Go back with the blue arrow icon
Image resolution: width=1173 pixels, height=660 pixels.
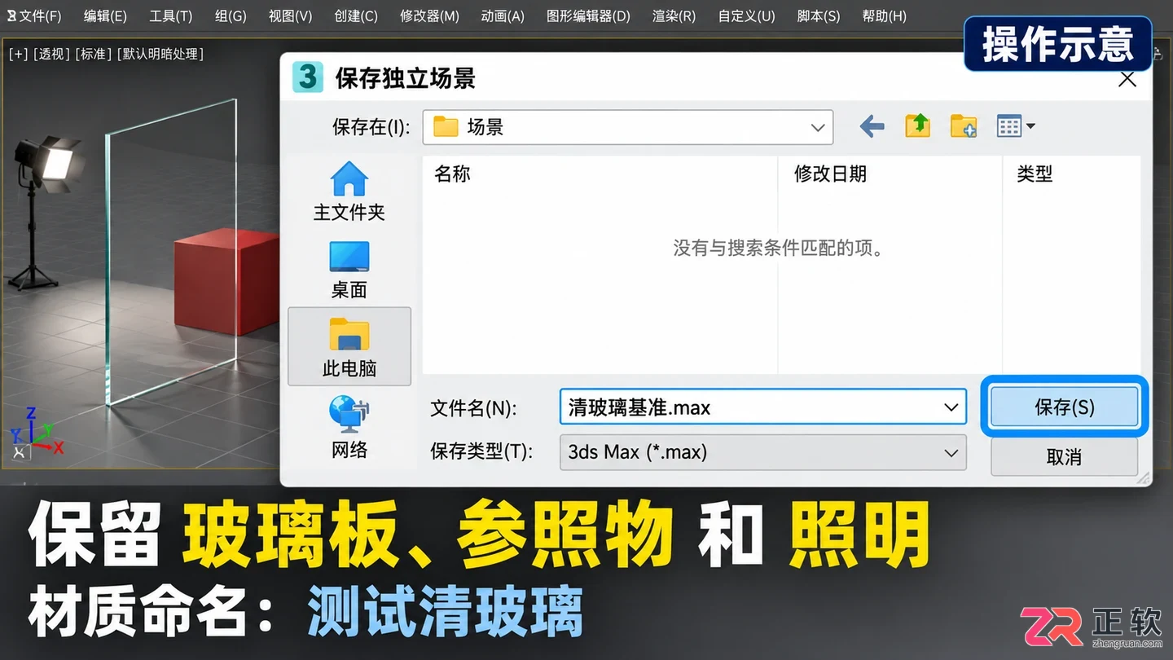tap(872, 126)
